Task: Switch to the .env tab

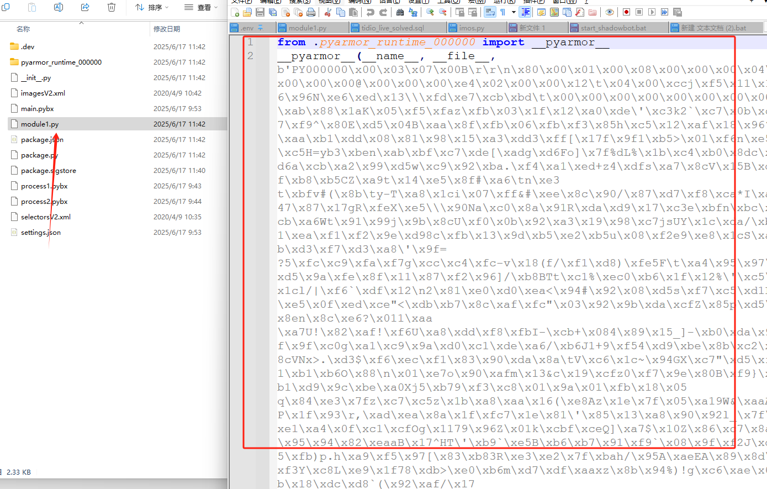Action: (252, 28)
